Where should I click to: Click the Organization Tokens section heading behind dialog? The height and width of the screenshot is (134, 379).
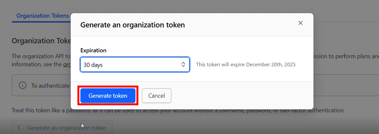[41, 41]
